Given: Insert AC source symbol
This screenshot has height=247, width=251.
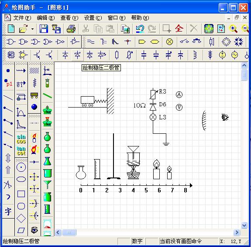Looking at the screenshot, I should click(x=234, y=55).
